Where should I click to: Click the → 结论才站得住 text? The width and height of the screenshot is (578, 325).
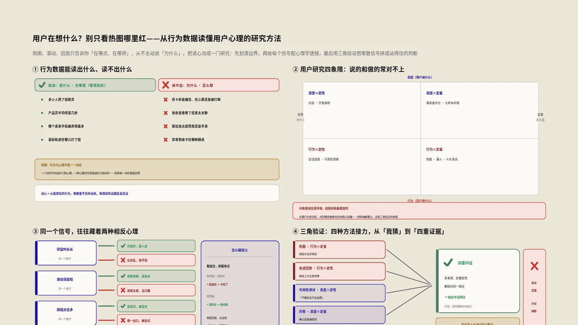(455, 297)
